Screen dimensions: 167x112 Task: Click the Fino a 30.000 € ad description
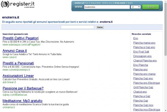(39, 42)
